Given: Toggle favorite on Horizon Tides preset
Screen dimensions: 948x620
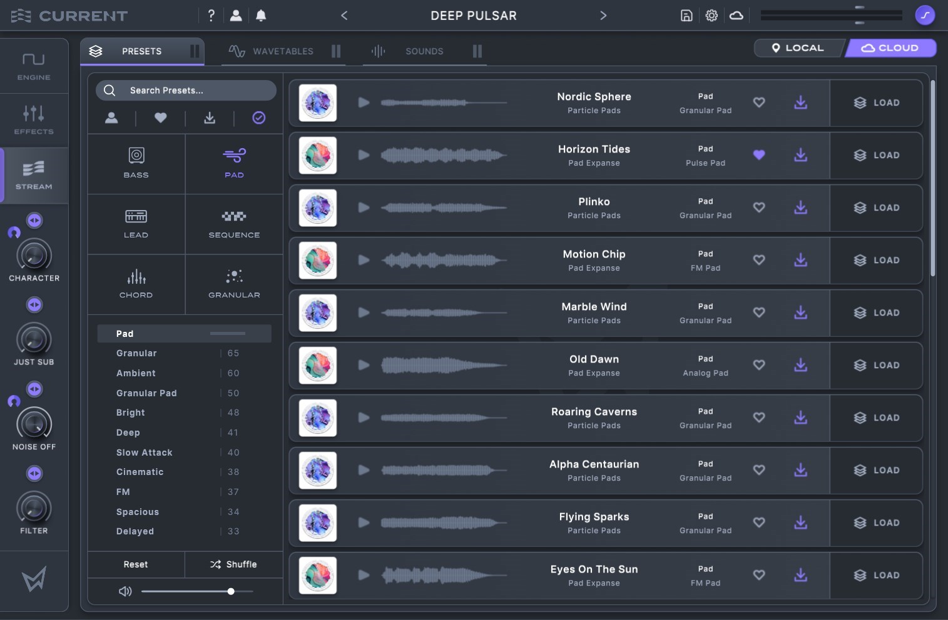Looking at the screenshot, I should point(759,155).
